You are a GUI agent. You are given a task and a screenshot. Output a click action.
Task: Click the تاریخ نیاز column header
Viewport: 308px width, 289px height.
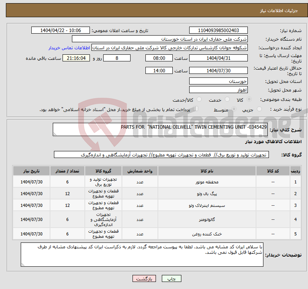pos(31,171)
